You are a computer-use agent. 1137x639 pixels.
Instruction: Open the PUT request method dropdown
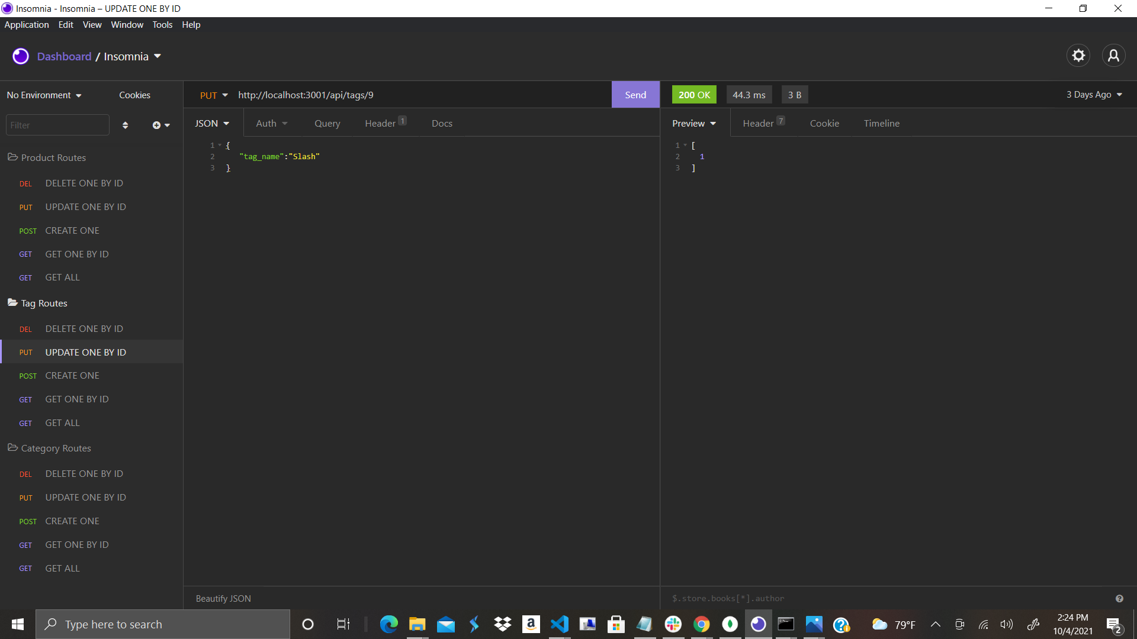(213, 95)
